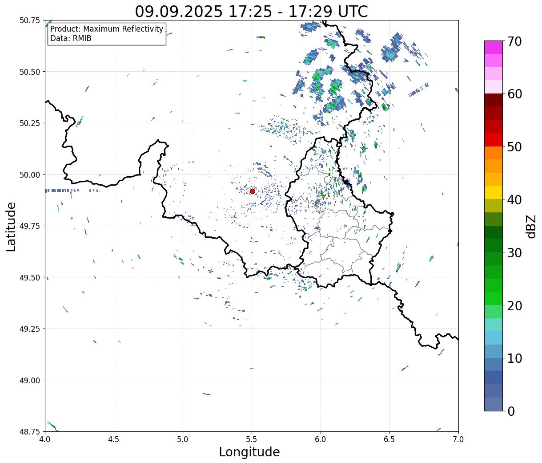This screenshot has width=542, height=463.
Task: Click 'Product: Maximum Reflectivity' label
Action: point(107,29)
